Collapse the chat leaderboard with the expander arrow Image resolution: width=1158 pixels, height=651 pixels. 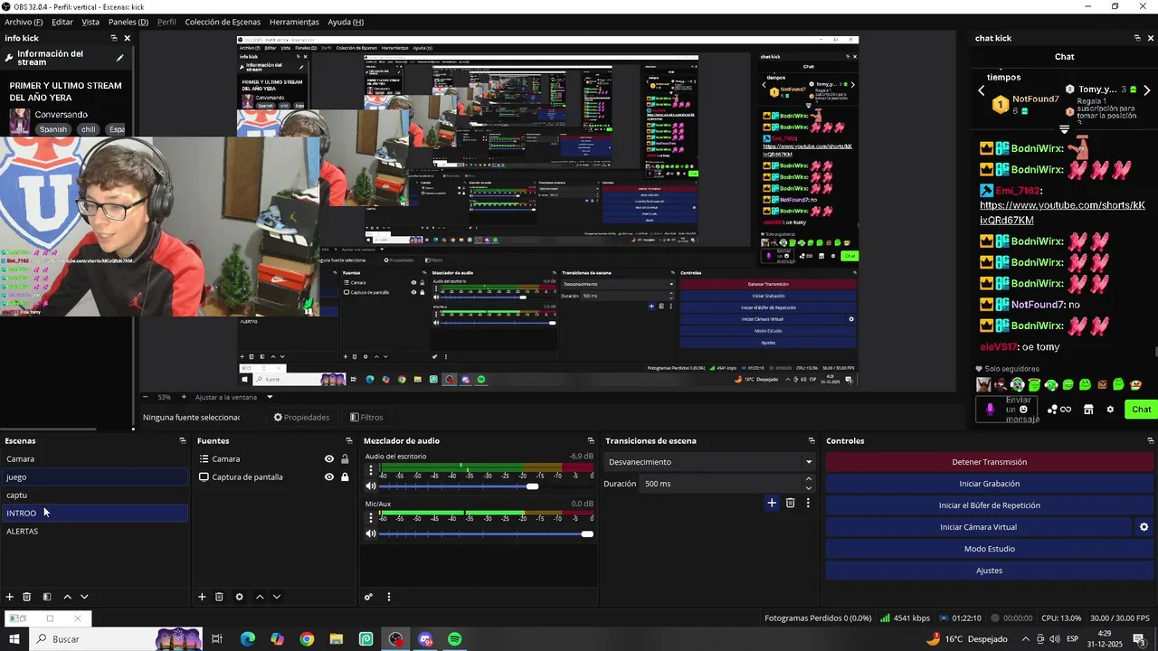click(x=1065, y=129)
